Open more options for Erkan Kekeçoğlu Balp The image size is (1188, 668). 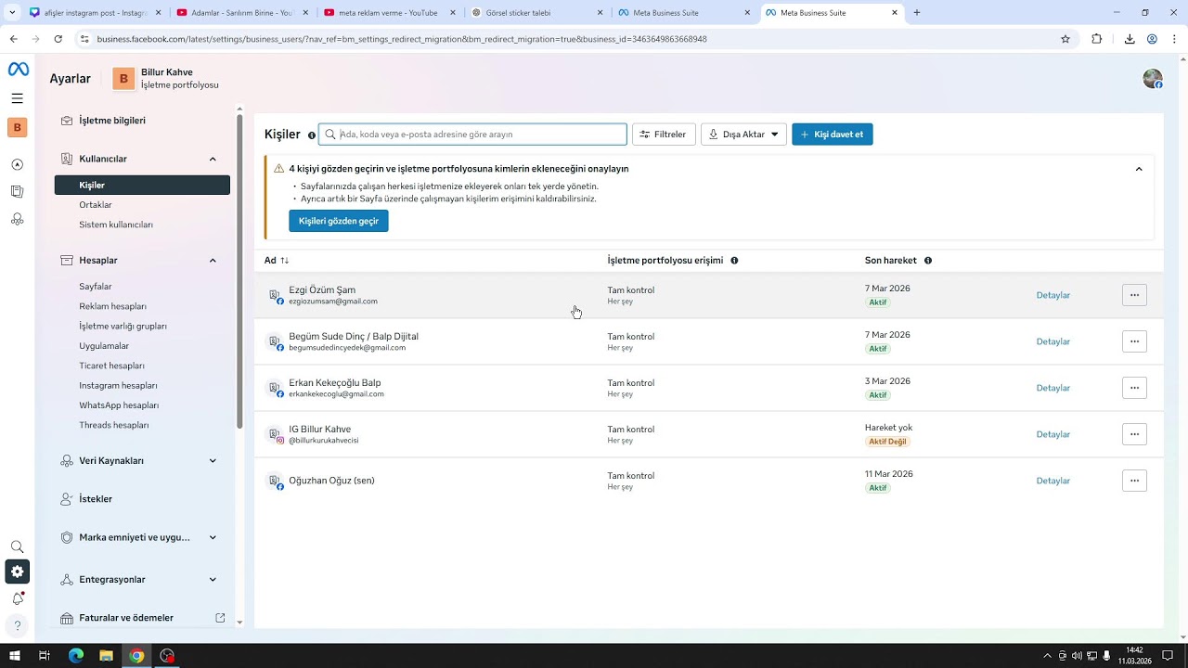click(1134, 388)
